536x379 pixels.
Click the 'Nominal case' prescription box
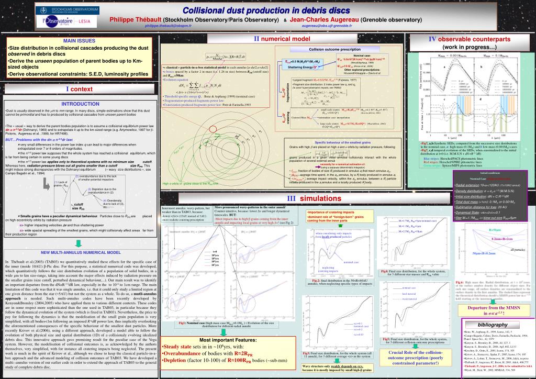(x=362, y=64)
